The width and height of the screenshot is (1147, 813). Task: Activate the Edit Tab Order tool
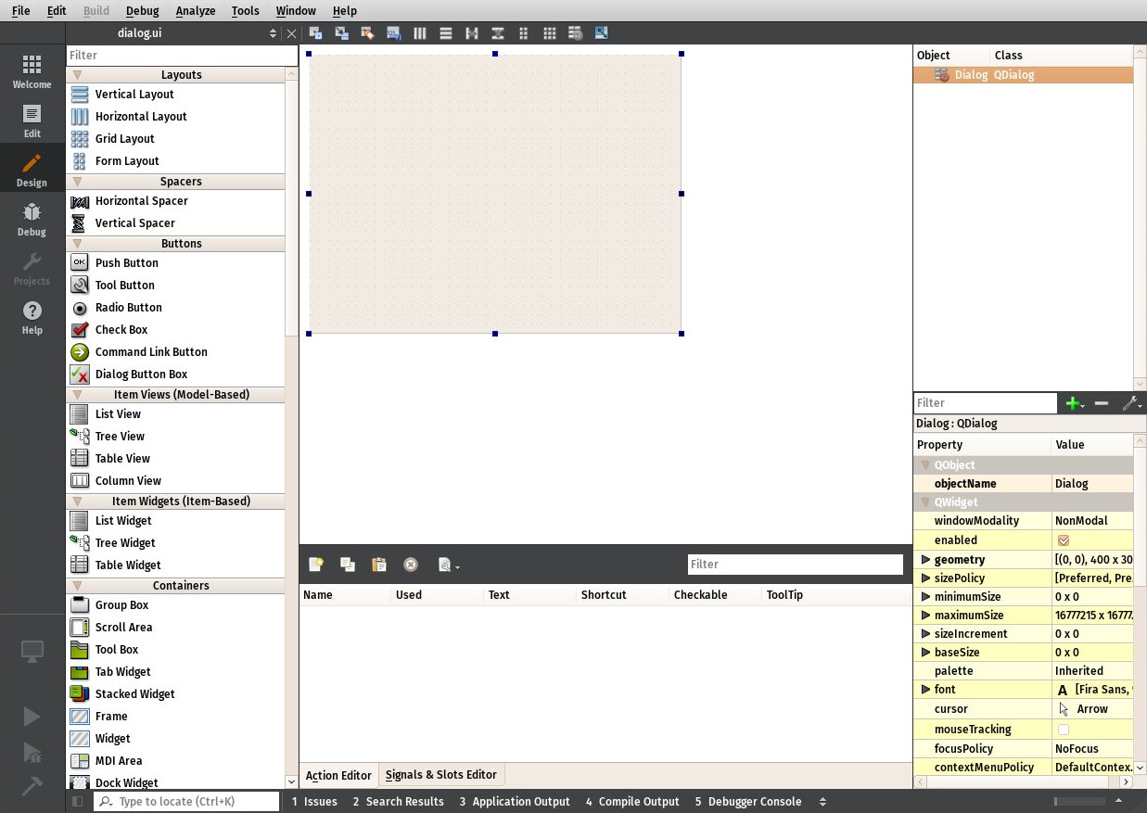coord(393,32)
